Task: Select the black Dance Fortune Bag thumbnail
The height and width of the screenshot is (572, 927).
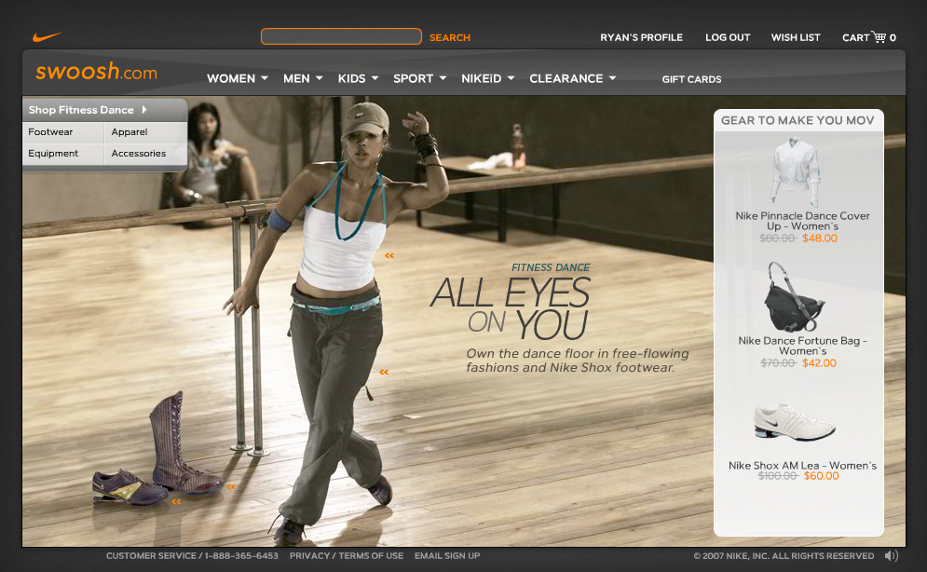Action: pos(794,297)
